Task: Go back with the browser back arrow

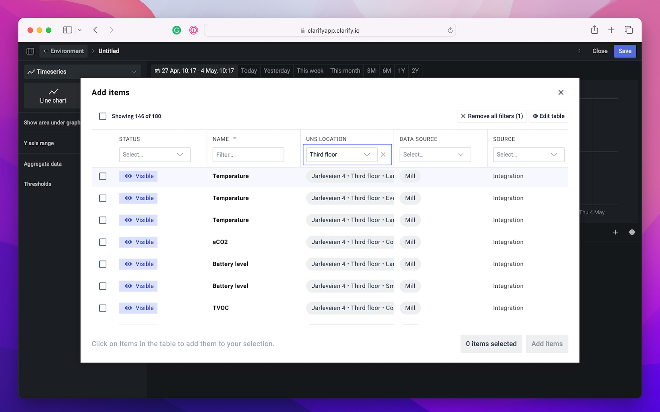Action: coord(95,30)
